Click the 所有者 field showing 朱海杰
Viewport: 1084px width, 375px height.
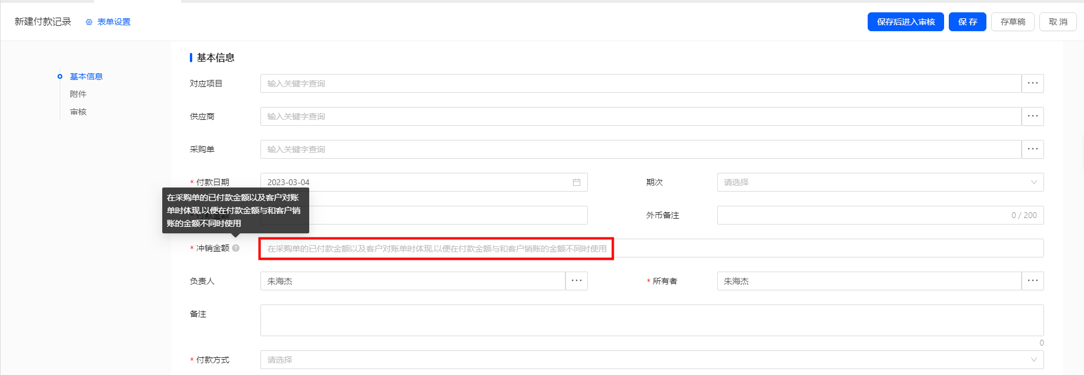[869, 281]
